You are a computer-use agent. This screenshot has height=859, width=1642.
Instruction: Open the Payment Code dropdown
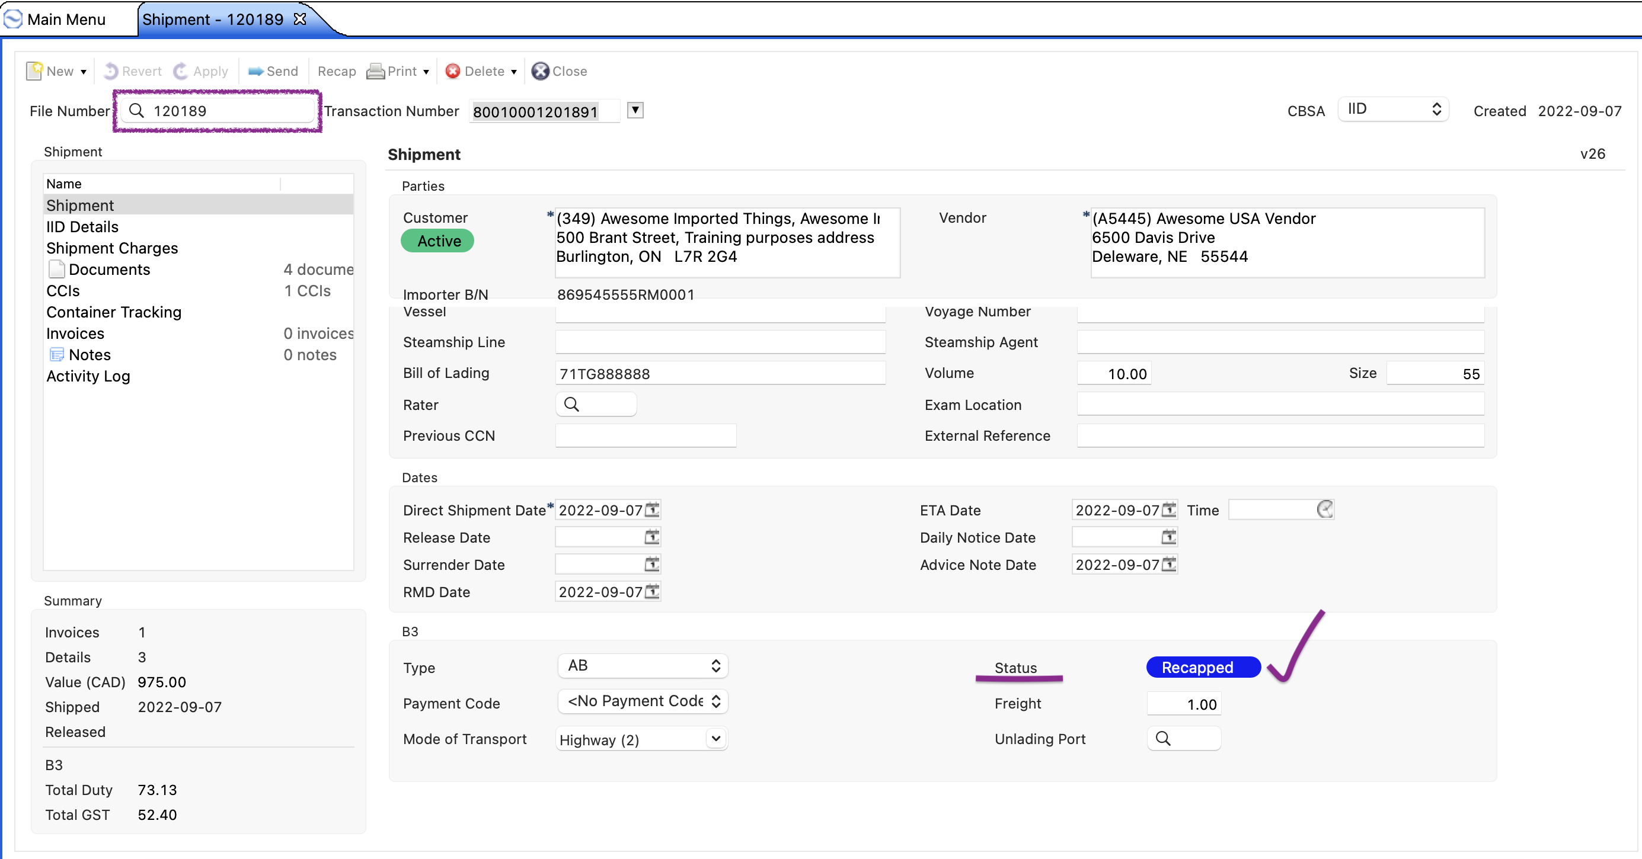click(643, 701)
